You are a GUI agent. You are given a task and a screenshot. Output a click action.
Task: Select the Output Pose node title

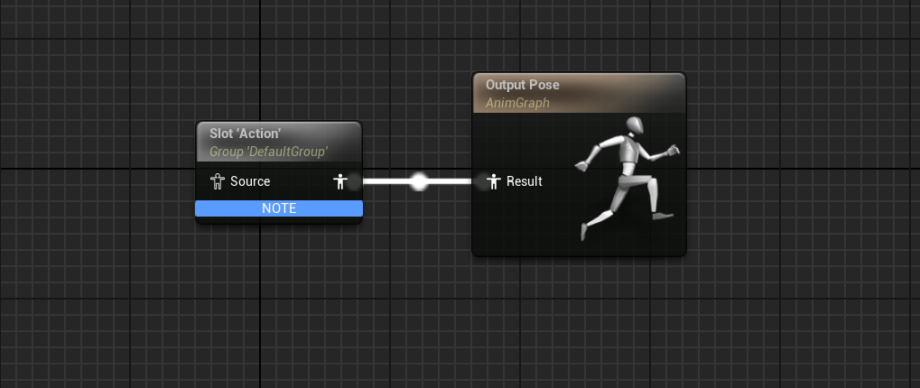click(x=522, y=85)
